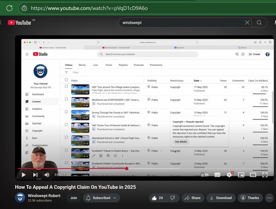Open player settings gear
This screenshot has height=209, width=276.
[x=230, y=175]
